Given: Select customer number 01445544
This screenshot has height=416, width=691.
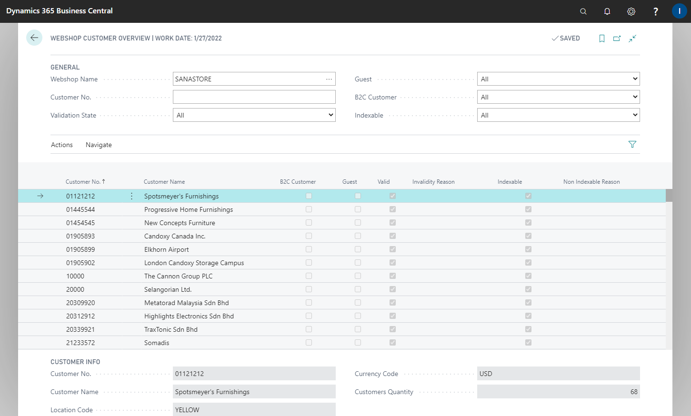Looking at the screenshot, I should [x=80, y=209].
